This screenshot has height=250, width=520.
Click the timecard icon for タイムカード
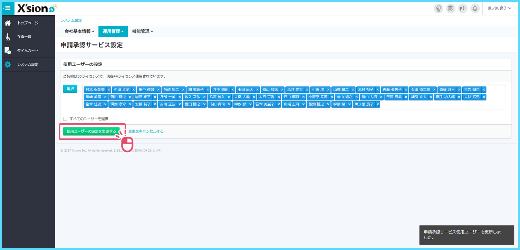pos(8,51)
